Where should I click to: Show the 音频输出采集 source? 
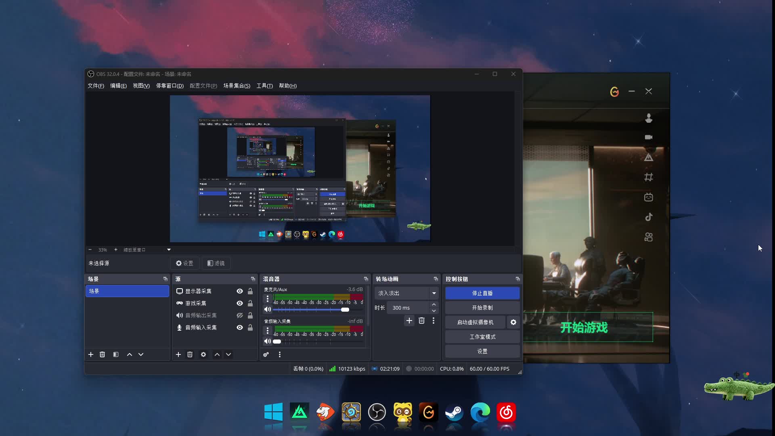pos(240,315)
